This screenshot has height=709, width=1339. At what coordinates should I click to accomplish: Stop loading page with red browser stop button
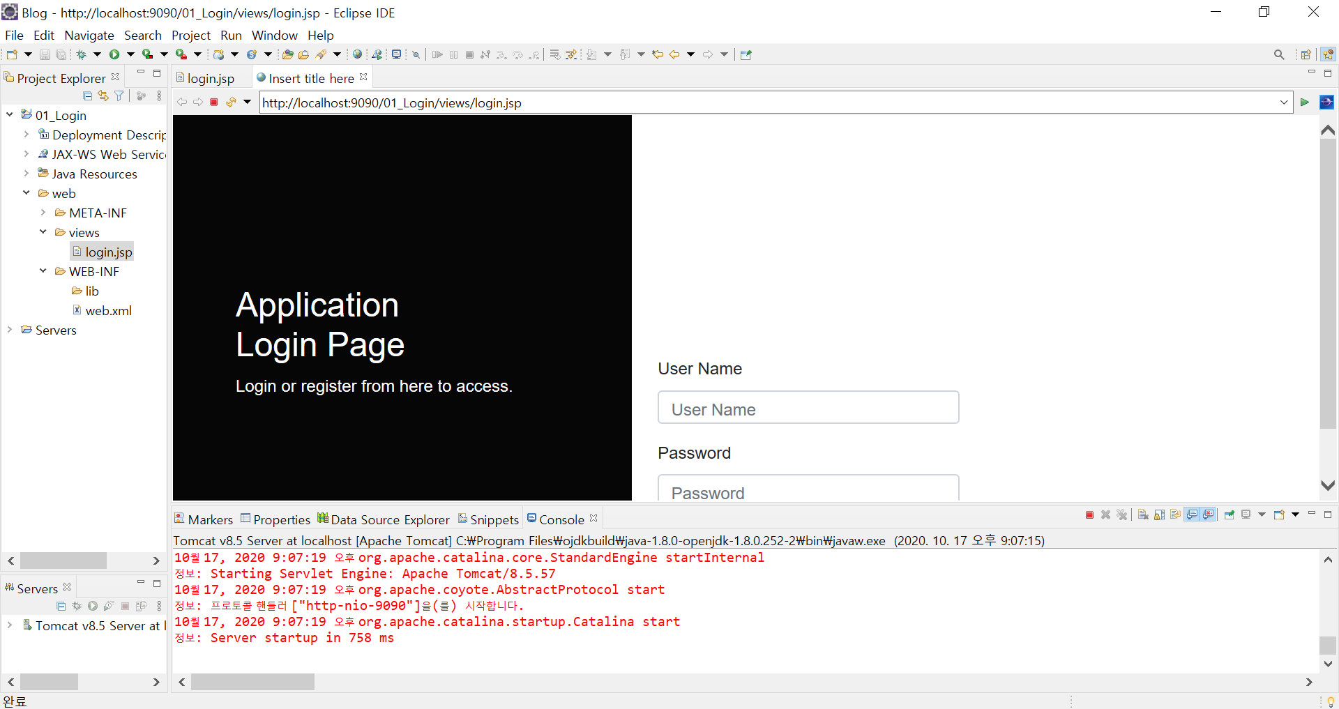tap(214, 102)
